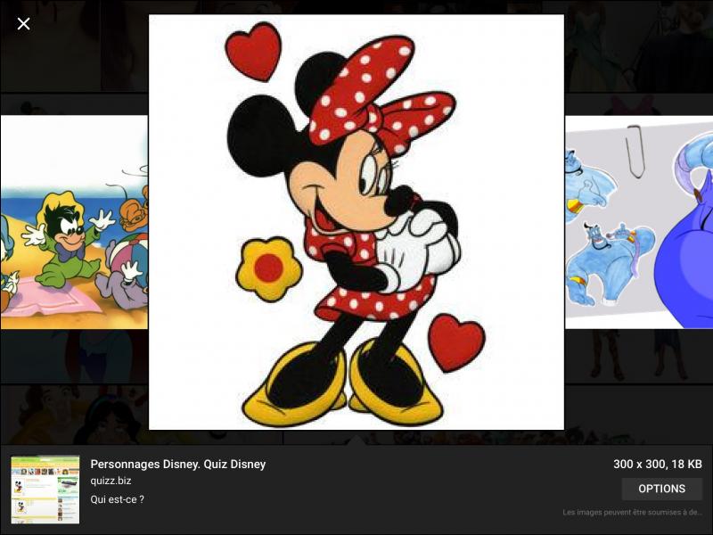Screen dimensions: 713x535
Task: Show the next image of blue Genie drawings
Action: [639, 222]
